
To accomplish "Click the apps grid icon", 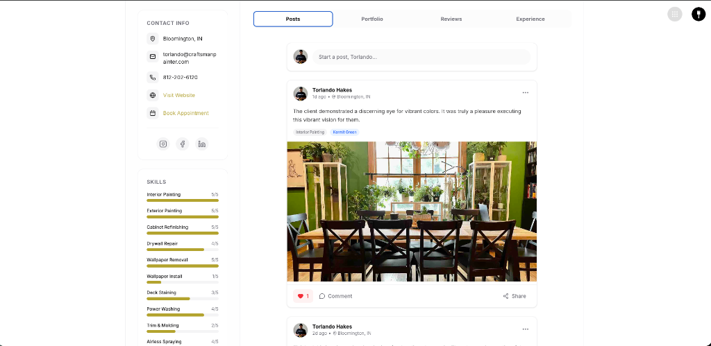I will 674,14.
